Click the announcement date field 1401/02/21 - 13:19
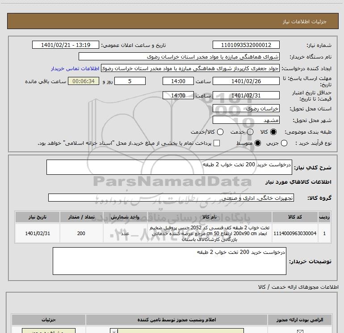The height and width of the screenshot is (333, 344). point(66,45)
